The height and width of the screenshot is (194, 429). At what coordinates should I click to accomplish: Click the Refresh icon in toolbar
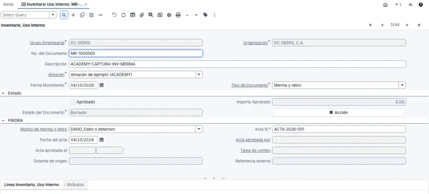(123, 15)
